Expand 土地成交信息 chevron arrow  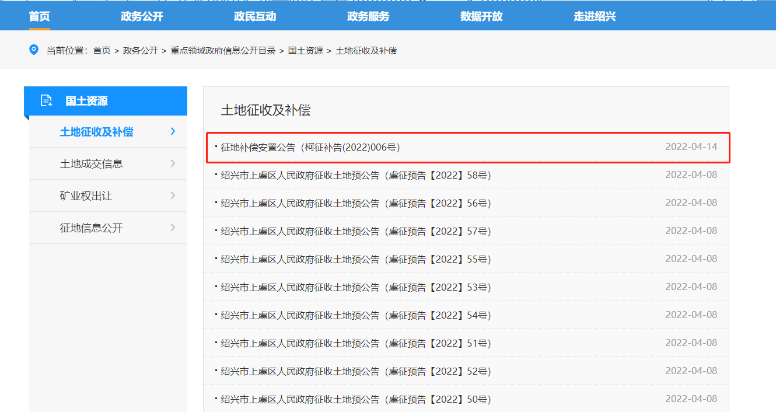click(x=173, y=163)
